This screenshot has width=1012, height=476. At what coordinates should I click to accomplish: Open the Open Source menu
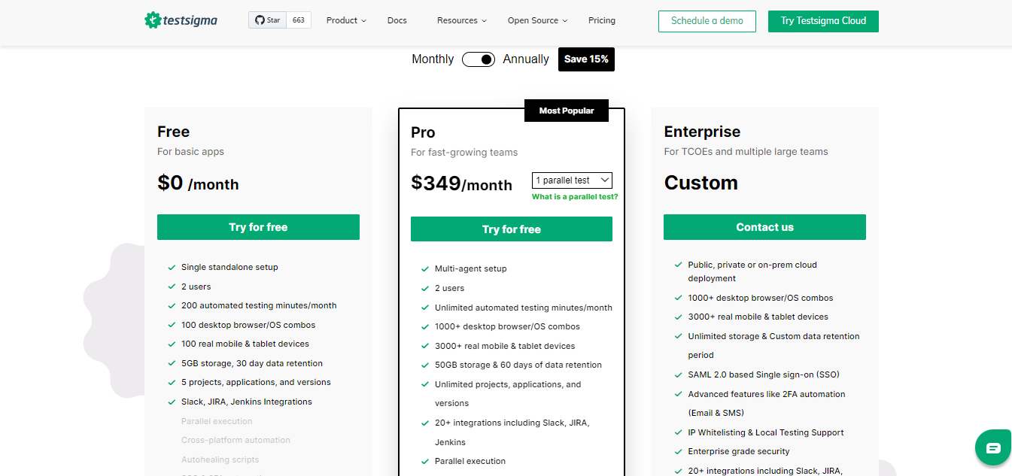click(536, 20)
